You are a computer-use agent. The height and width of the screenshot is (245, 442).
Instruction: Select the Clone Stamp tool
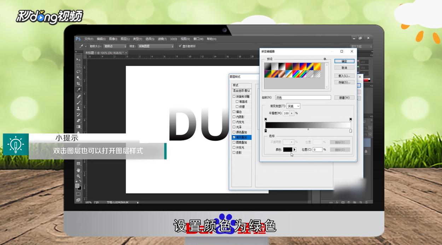coord(78,108)
